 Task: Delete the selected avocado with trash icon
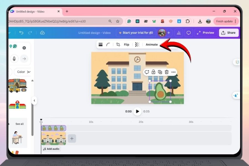(x=167, y=72)
